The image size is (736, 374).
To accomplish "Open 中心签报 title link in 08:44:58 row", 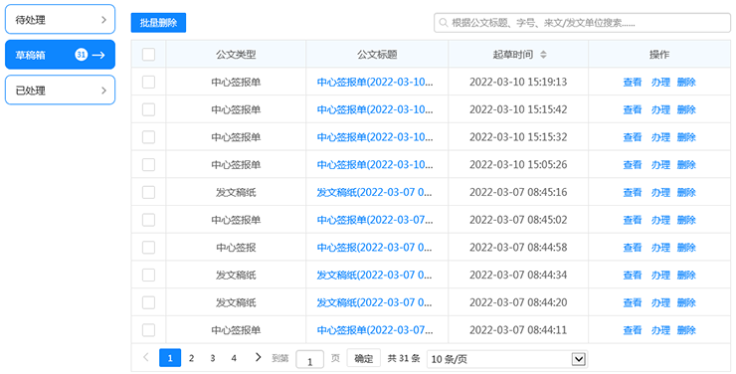I will (x=374, y=248).
